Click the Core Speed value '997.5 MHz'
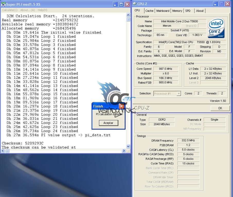The width and height of the screenshot is (233, 197). tap(166, 69)
